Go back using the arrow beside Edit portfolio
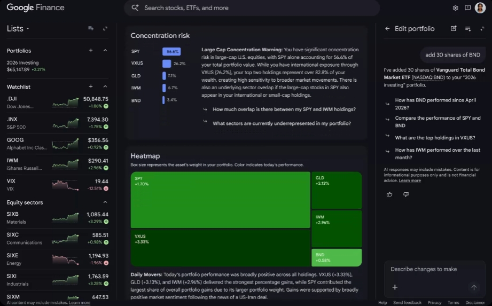The width and height of the screenshot is (492, 306). coord(387,28)
